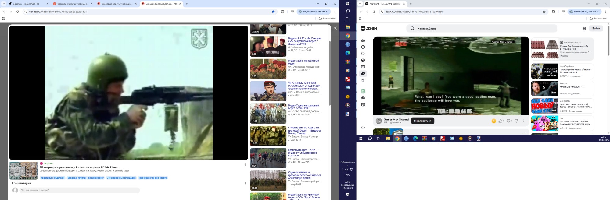Open Пространства для спорта ad link
The height and width of the screenshot is (200, 610).
[153, 178]
